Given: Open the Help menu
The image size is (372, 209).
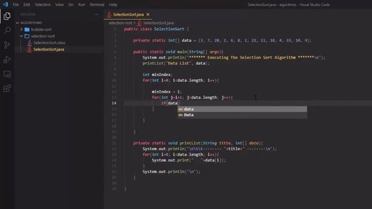Looking at the screenshot, I should 113,5.
